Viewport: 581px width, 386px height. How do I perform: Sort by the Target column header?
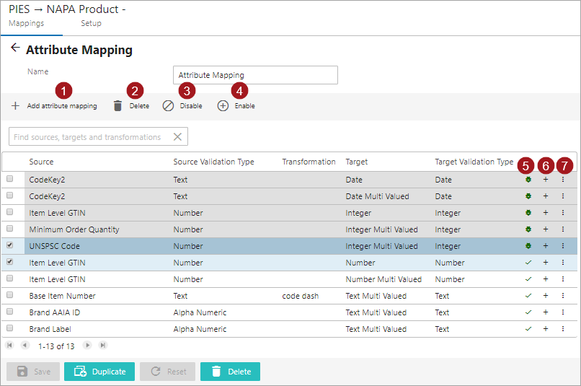[x=356, y=162]
